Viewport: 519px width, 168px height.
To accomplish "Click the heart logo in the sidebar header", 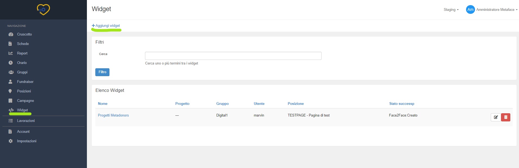I will coord(43,9).
